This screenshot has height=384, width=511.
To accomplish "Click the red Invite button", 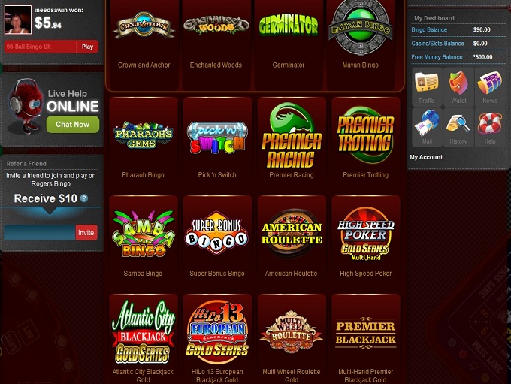I will [86, 233].
